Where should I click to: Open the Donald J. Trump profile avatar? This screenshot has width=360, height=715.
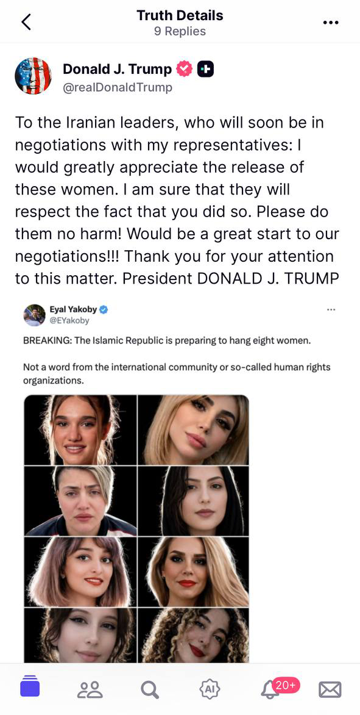(x=33, y=76)
